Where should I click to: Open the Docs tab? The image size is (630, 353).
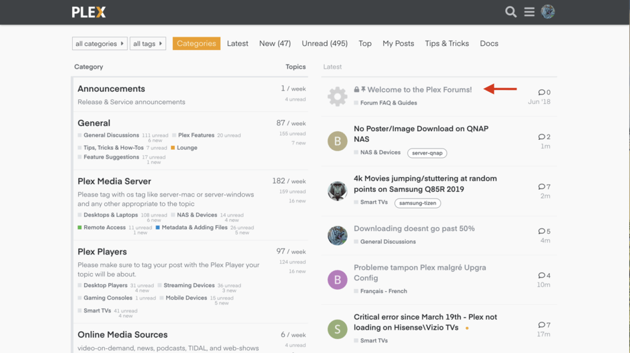tap(489, 43)
